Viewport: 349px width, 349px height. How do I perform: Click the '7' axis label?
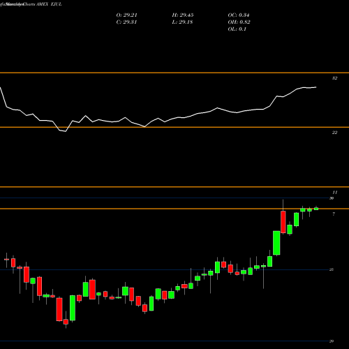(x=334, y=214)
